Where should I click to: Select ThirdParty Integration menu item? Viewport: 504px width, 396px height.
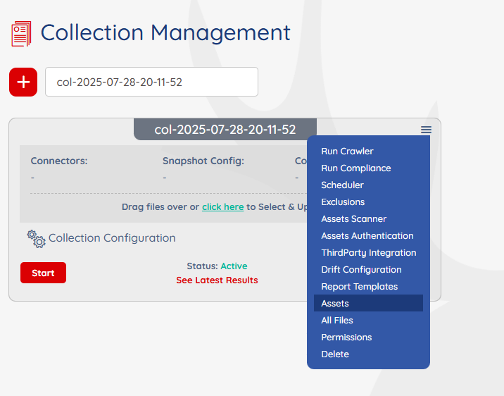coord(368,252)
